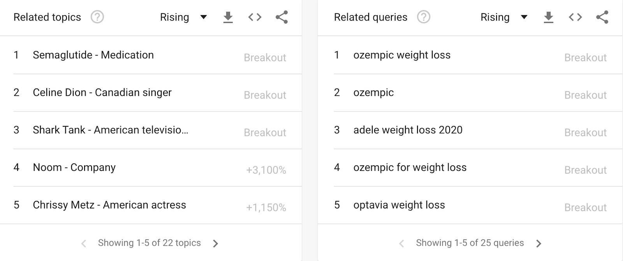Go to the next page of queries
623x261 pixels.
(539, 243)
